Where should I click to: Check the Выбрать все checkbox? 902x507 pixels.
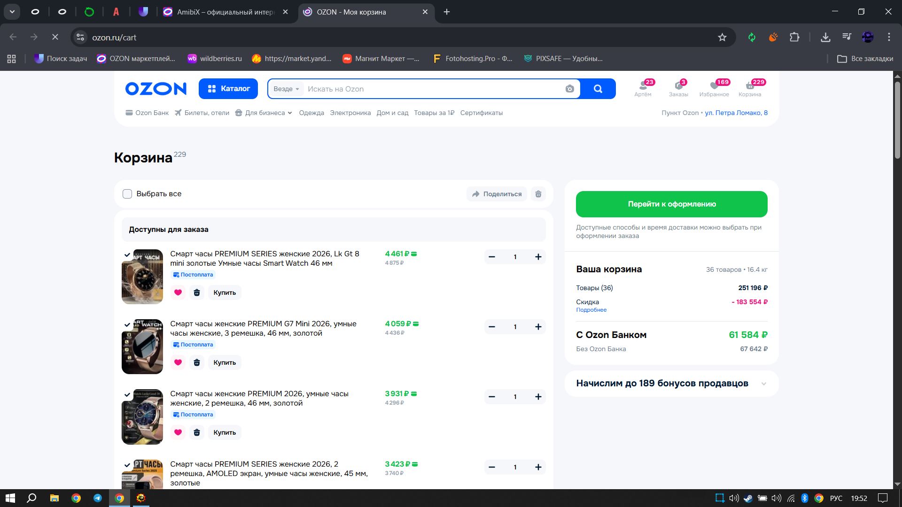point(127,194)
